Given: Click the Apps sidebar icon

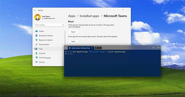Looking at the screenshot, I should tap(36, 49).
